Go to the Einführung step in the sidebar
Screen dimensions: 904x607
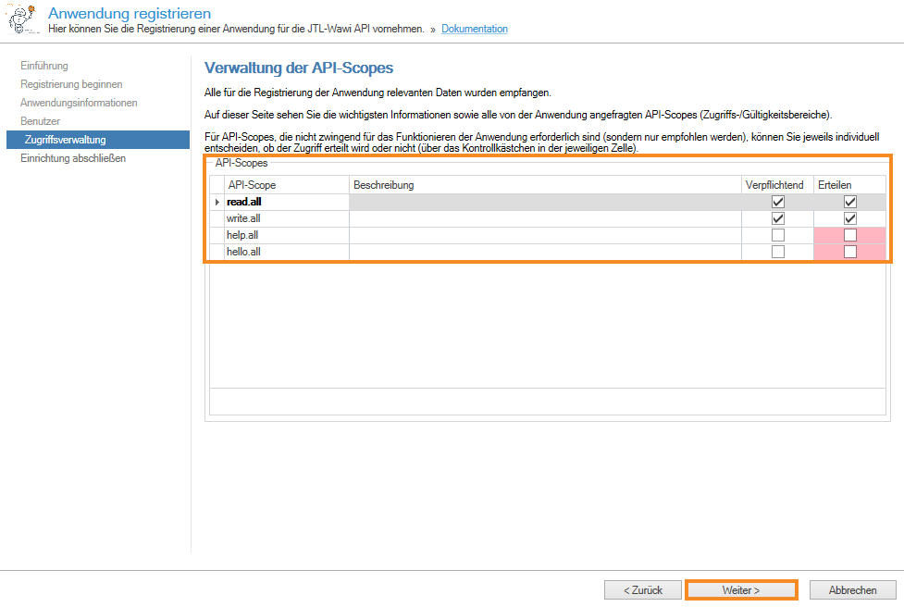click(x=44, y=66)
